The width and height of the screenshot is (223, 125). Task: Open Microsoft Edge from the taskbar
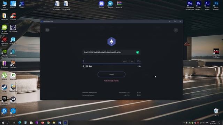(x=20, y=123)
